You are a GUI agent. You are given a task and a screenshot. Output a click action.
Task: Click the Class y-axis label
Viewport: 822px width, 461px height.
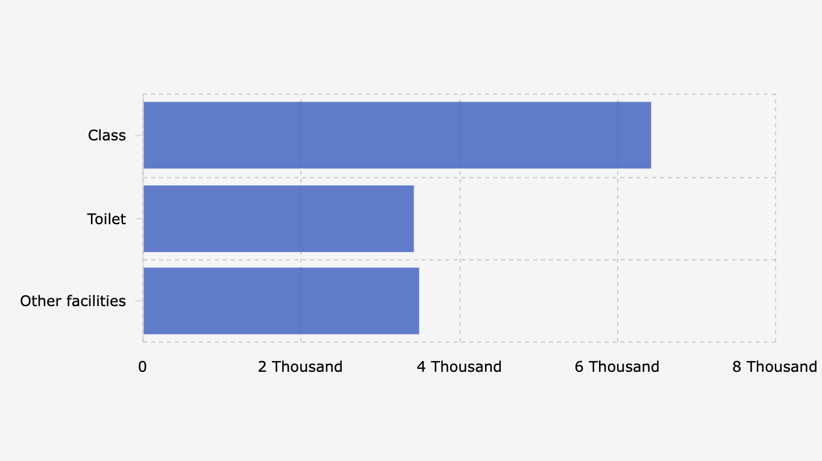[107, 136]
